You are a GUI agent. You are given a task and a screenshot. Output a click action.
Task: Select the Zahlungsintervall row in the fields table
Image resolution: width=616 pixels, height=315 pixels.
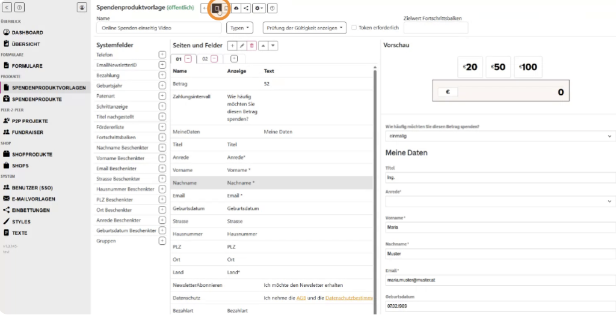pos(272,108)
